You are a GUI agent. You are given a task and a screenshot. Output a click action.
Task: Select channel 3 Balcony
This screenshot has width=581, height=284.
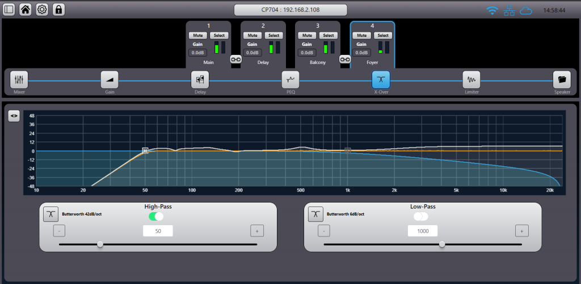tap(329, 36)
